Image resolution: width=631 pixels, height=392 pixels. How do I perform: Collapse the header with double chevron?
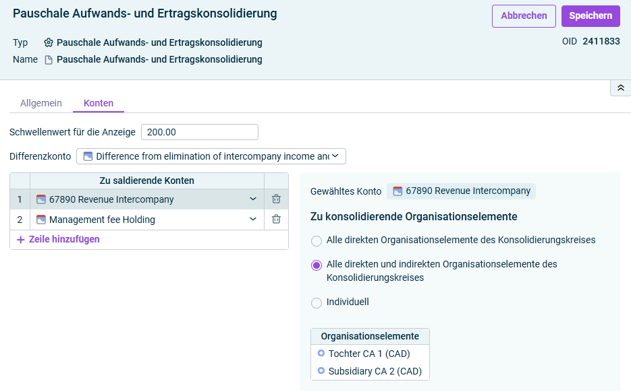(x=621, y=88)
